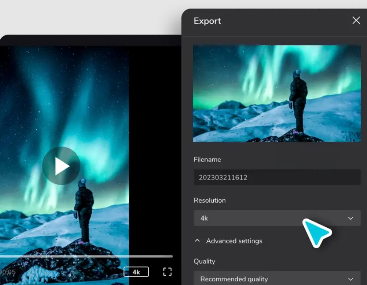Click the 00:05 timestamp in player

[x=8, y=272]
